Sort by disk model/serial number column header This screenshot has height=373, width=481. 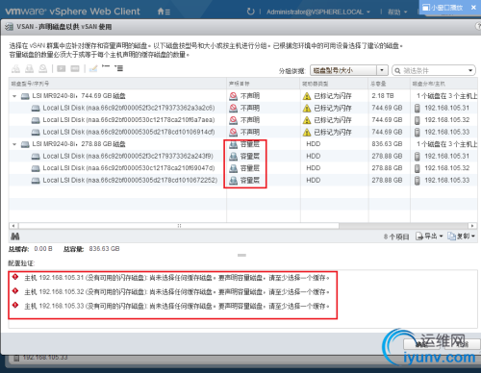pos(117,84)
